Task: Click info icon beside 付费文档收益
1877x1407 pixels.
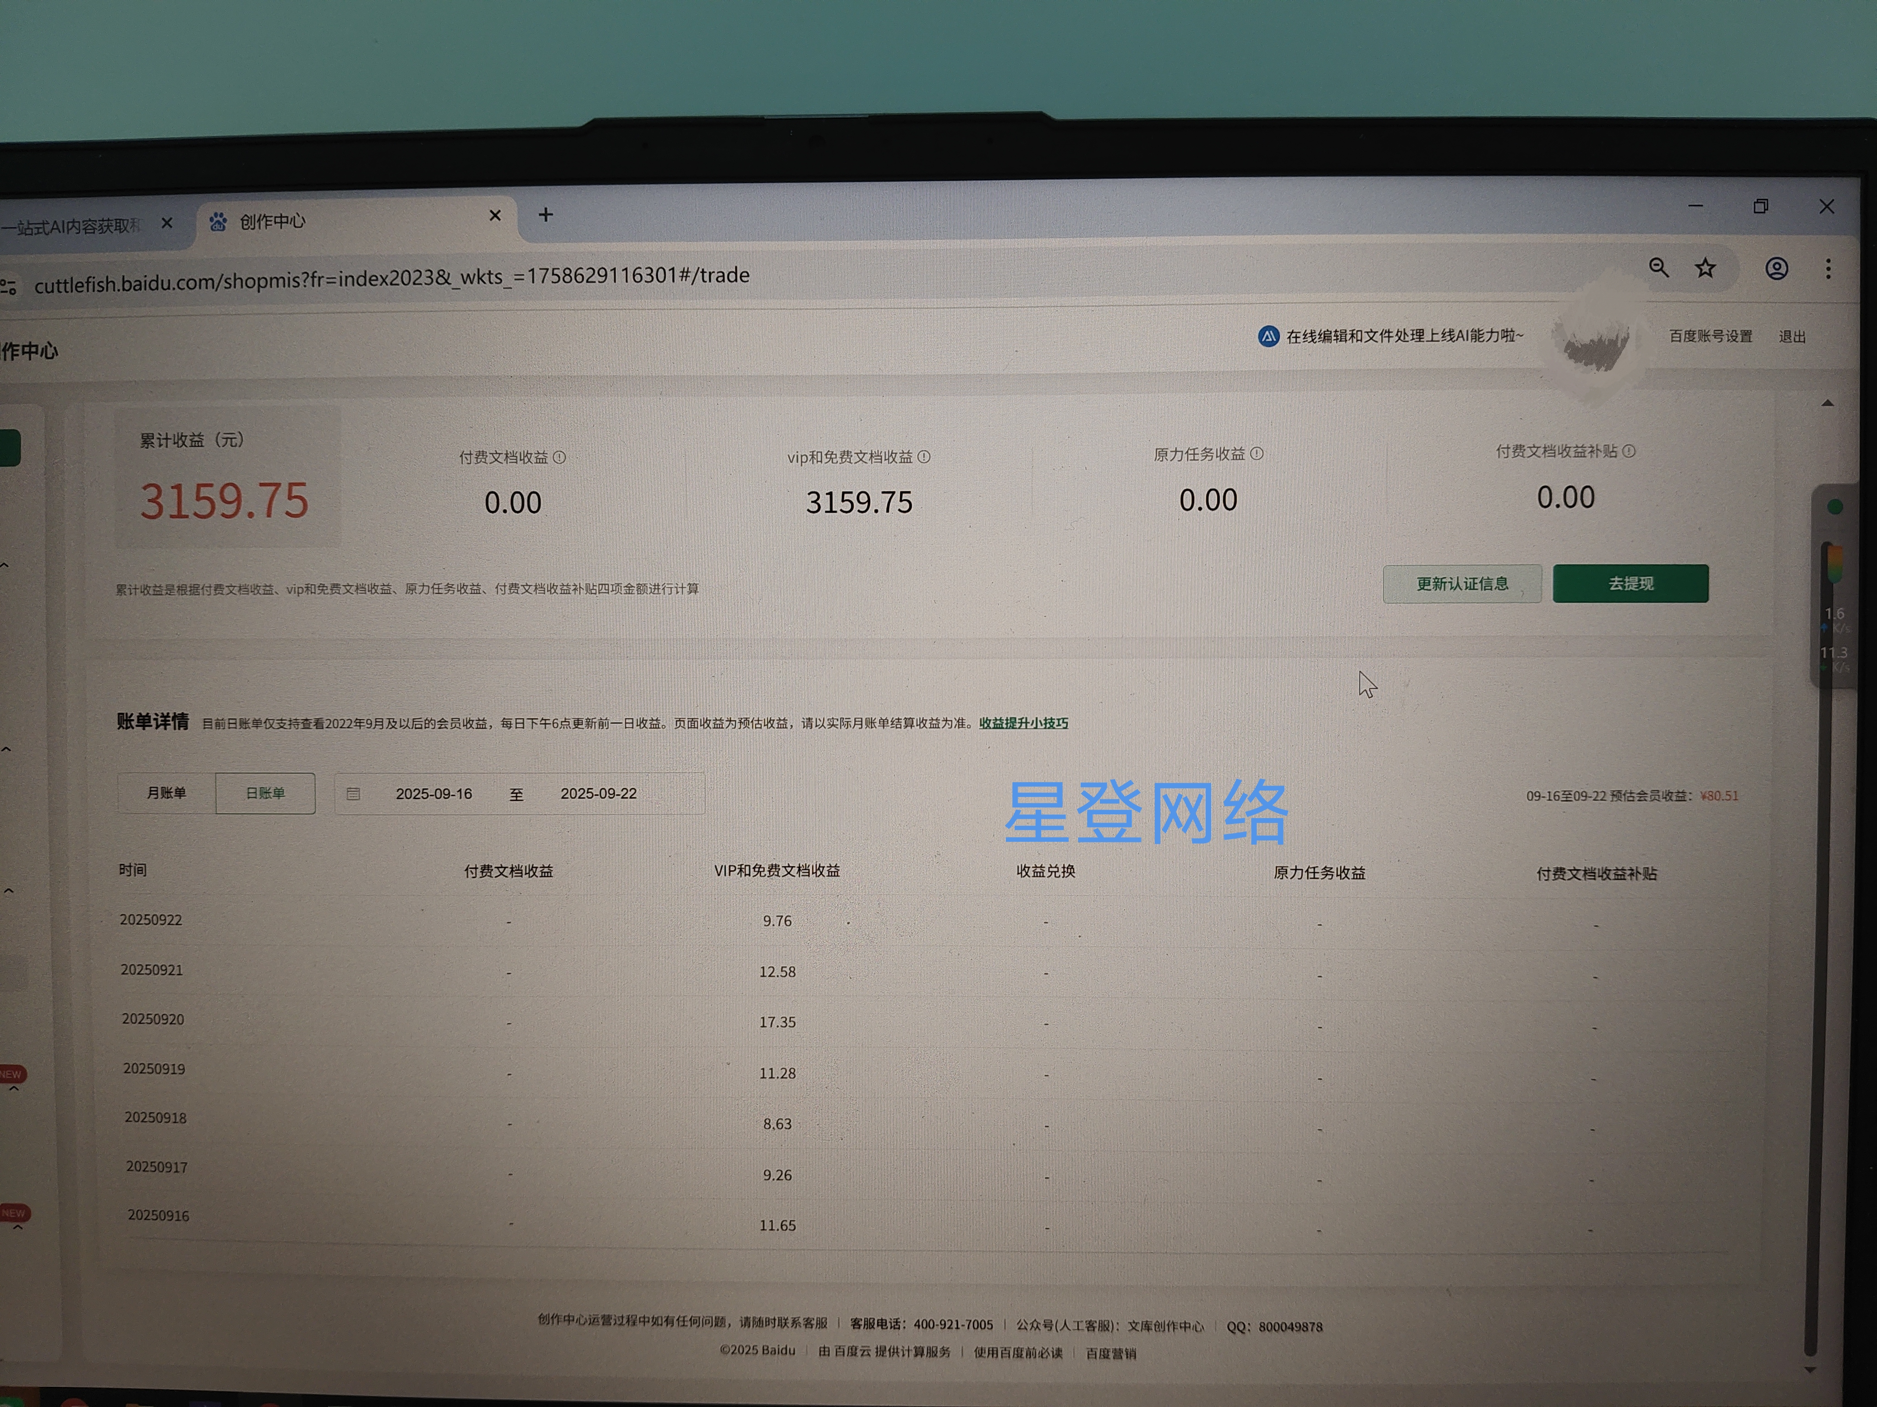Action: 559,457
